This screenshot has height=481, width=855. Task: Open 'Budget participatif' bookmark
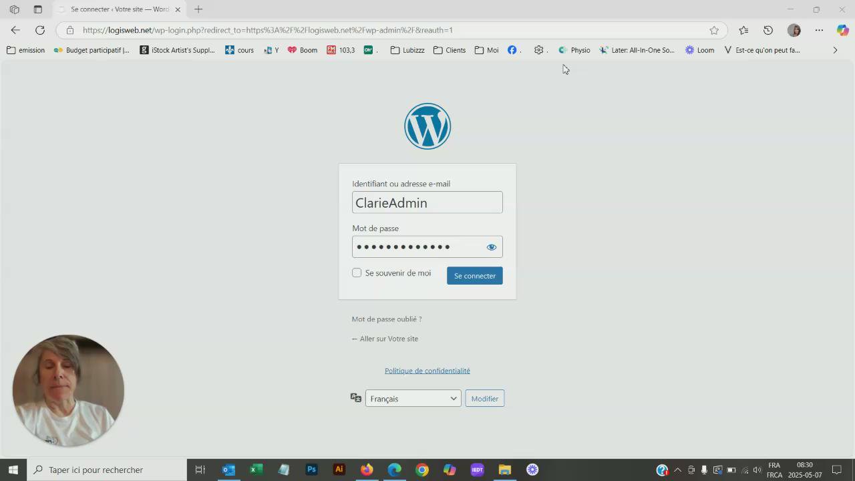(92, 50)
